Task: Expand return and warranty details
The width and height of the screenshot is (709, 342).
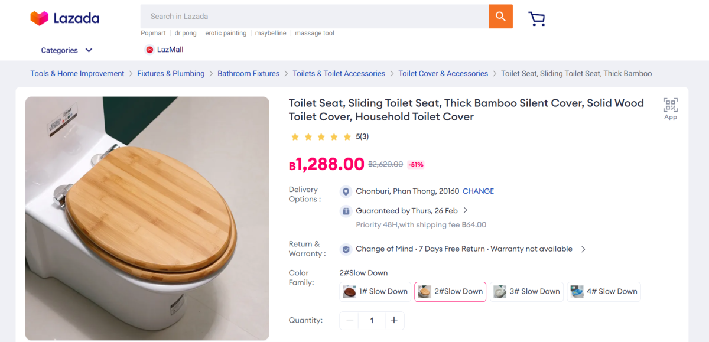Action: click(x=583, y=249)
